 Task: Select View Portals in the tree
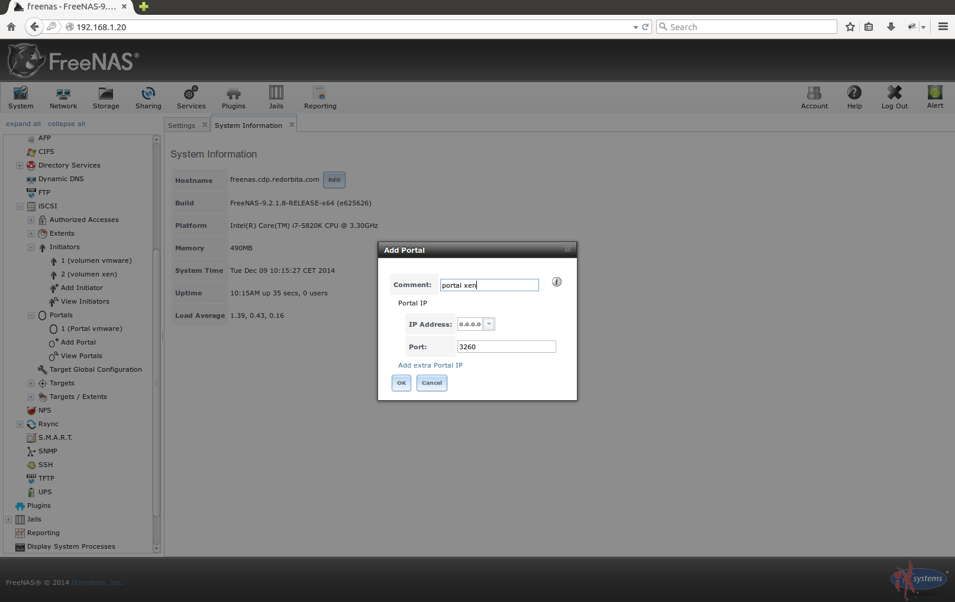pos(81,356)
